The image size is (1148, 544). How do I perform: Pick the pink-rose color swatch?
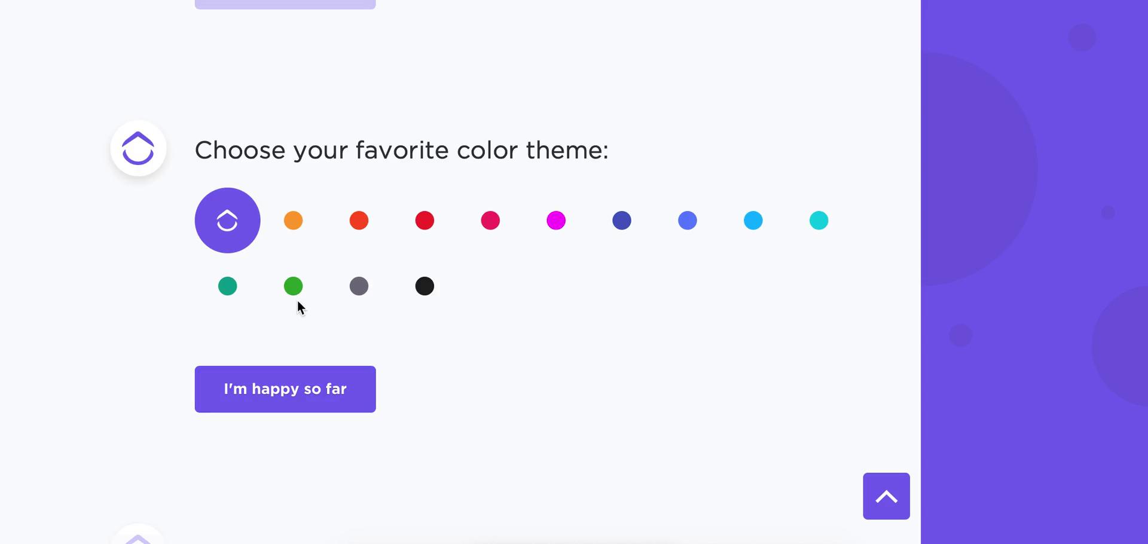point(490,221)
